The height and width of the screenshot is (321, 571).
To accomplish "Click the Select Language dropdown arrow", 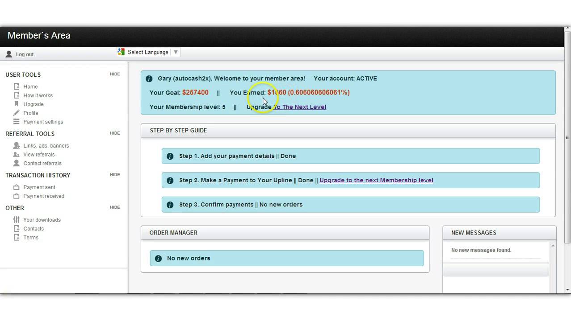I will 176,52.
